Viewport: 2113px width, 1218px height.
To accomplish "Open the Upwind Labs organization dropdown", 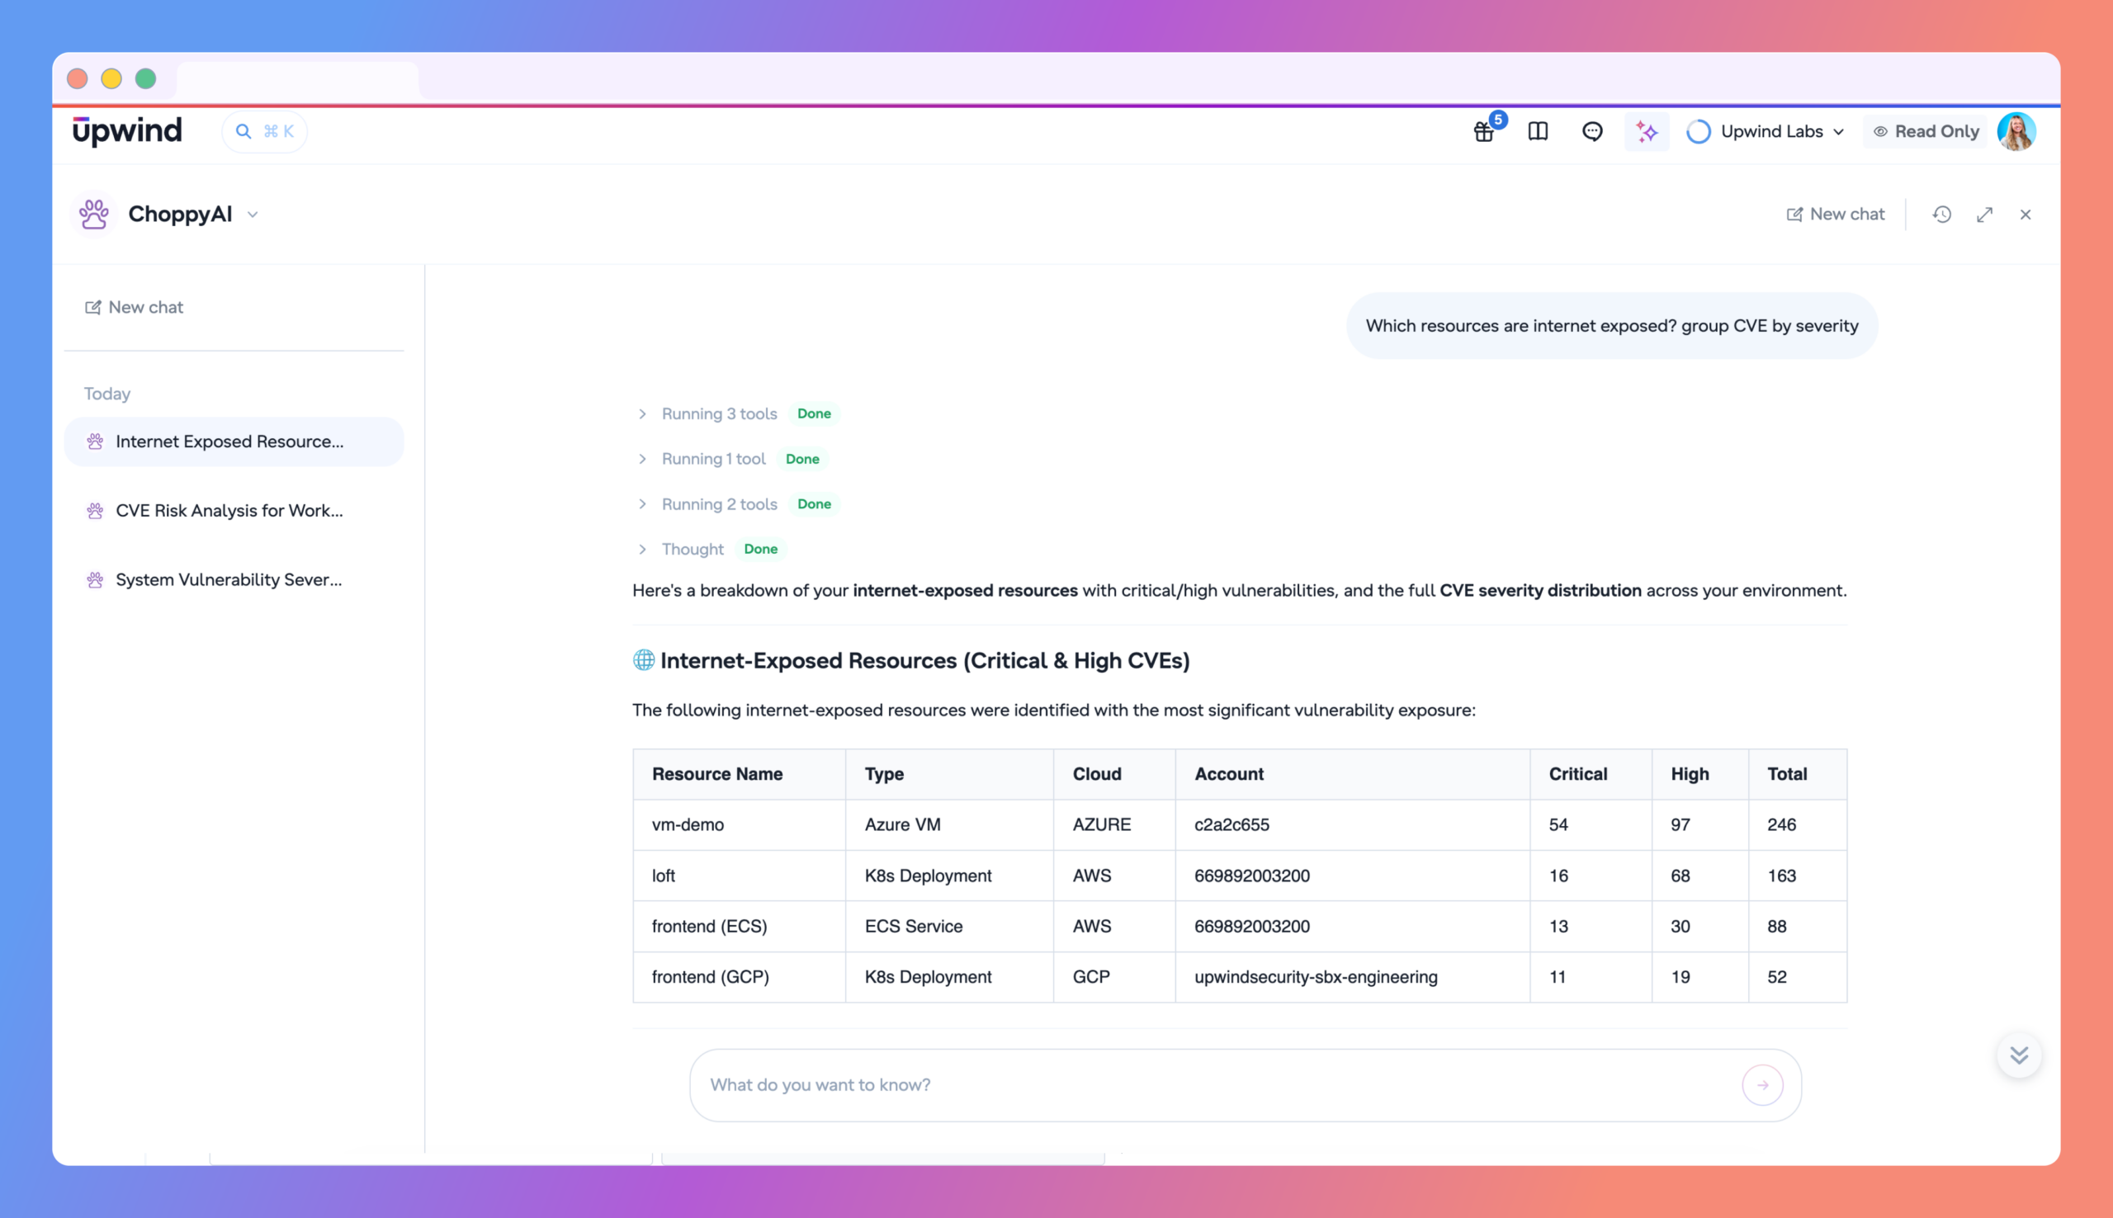I will coord(1765,131).
